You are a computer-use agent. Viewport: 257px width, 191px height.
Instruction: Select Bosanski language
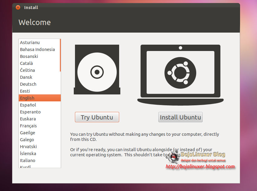pyautogui.click(x=40, y=56)
